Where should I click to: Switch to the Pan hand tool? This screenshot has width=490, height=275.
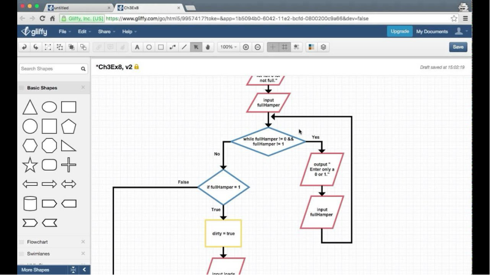pos(208,47)
